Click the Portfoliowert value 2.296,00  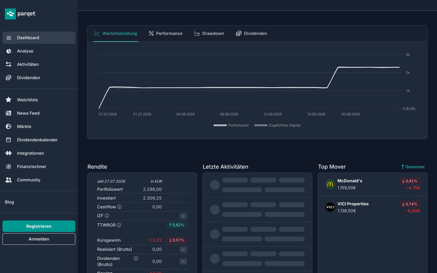click(152, 189)
